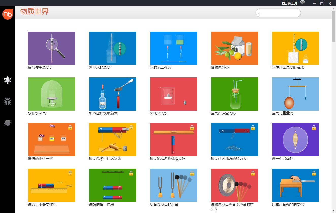Open the 水的表面张力 experiment

[173, 48]
